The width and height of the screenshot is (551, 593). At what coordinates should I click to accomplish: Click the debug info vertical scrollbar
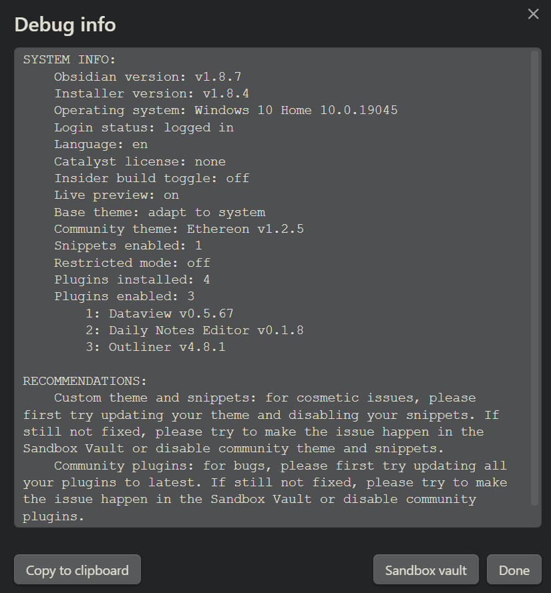click(534, 278)
